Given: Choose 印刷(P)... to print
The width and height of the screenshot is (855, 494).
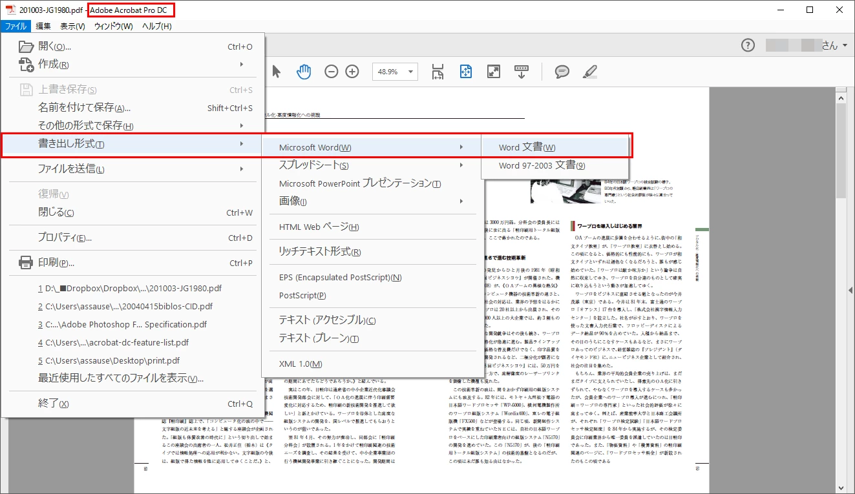Looking at the screenshot, I should 132,263.
